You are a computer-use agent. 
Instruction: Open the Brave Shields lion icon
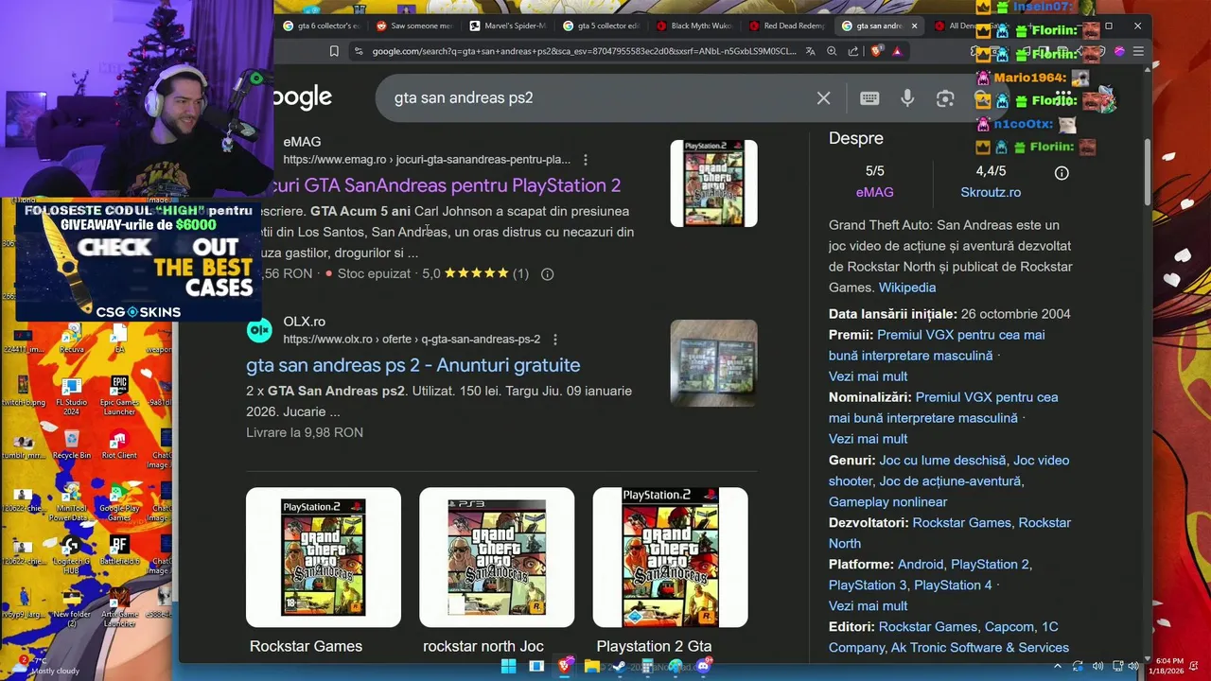tap(876, 51)
